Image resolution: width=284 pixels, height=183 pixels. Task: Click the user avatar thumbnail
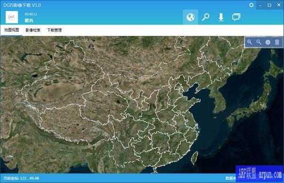tap(12, 17)
